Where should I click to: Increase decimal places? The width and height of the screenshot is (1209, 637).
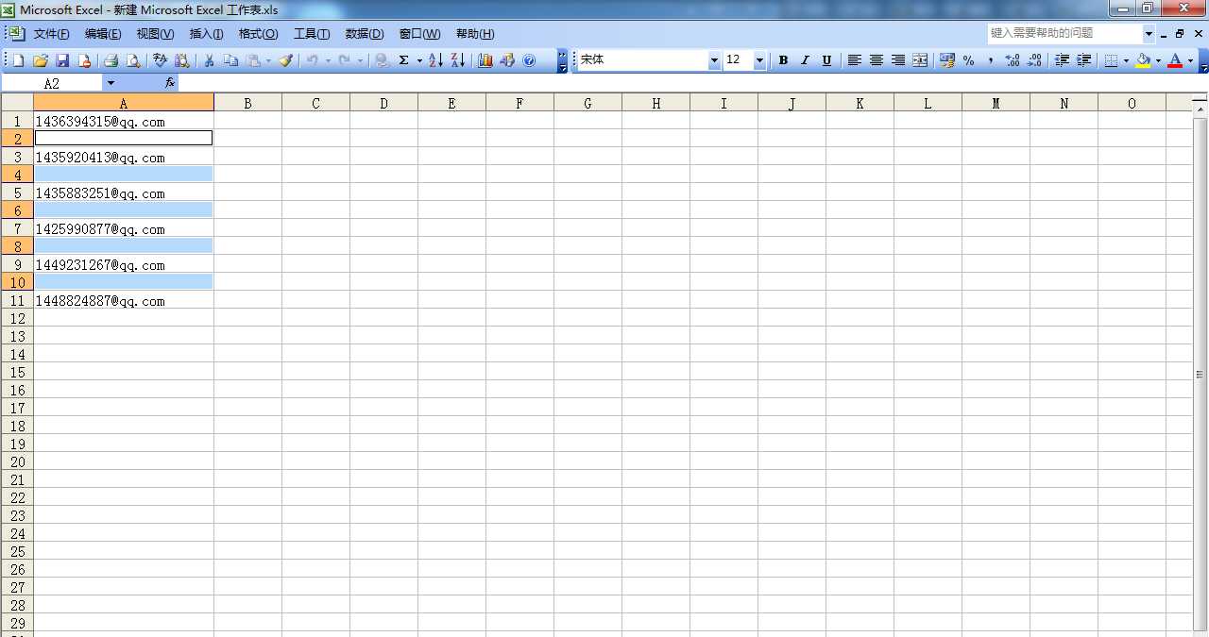coord(1013,60)
